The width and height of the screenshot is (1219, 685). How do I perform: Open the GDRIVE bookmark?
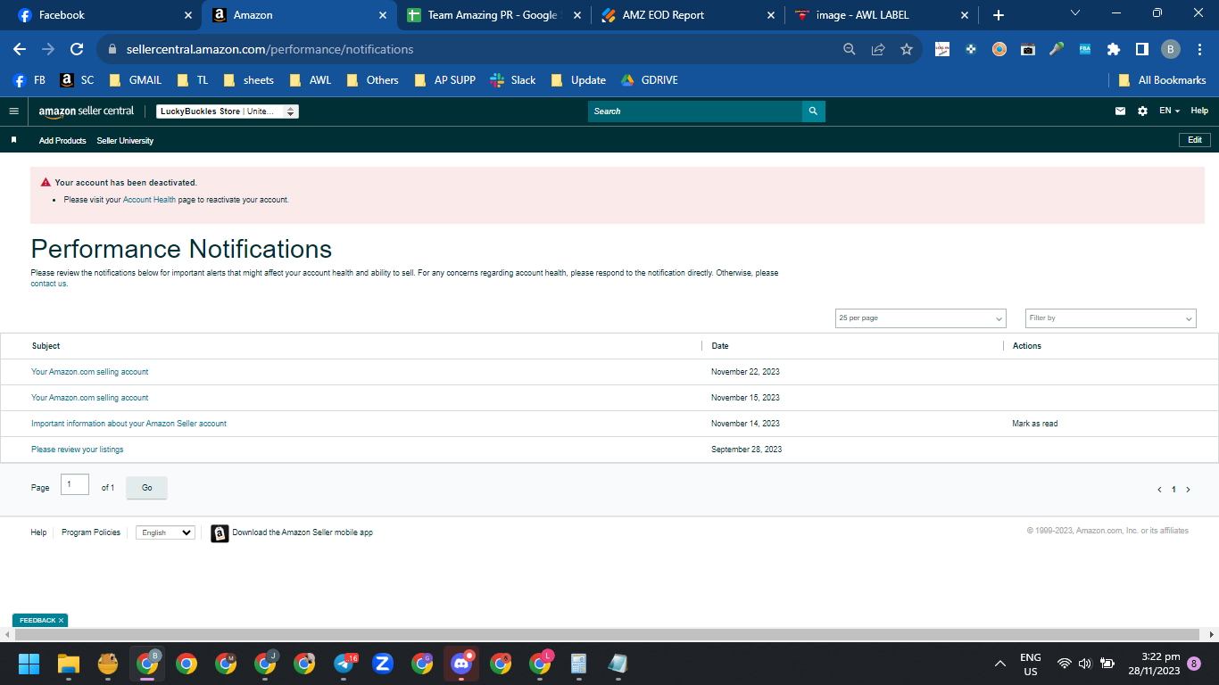click(649, 80)
